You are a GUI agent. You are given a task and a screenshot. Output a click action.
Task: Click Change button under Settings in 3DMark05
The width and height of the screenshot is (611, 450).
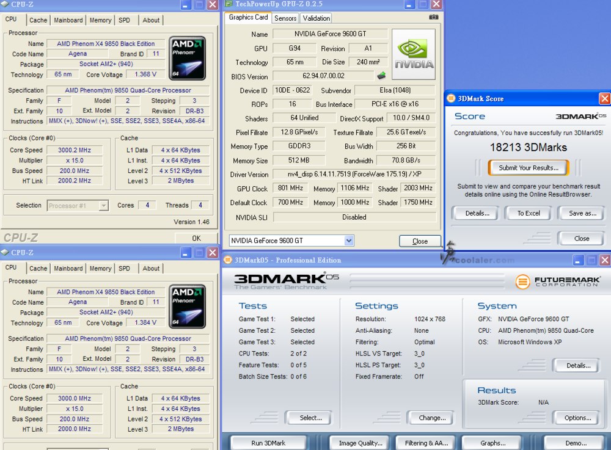tap(432, 418)
